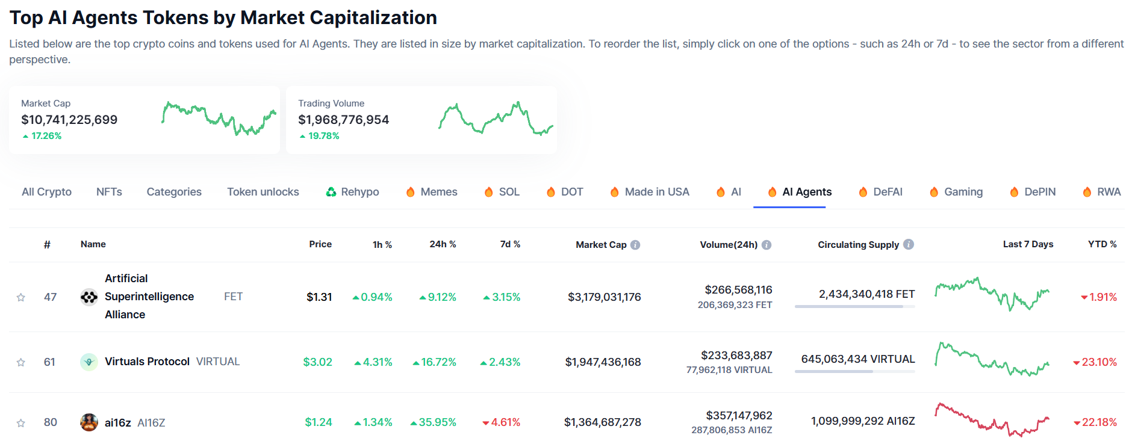Click Virtuals Protocol price $3.02
1129x441 pixels.
coord(317,362)
